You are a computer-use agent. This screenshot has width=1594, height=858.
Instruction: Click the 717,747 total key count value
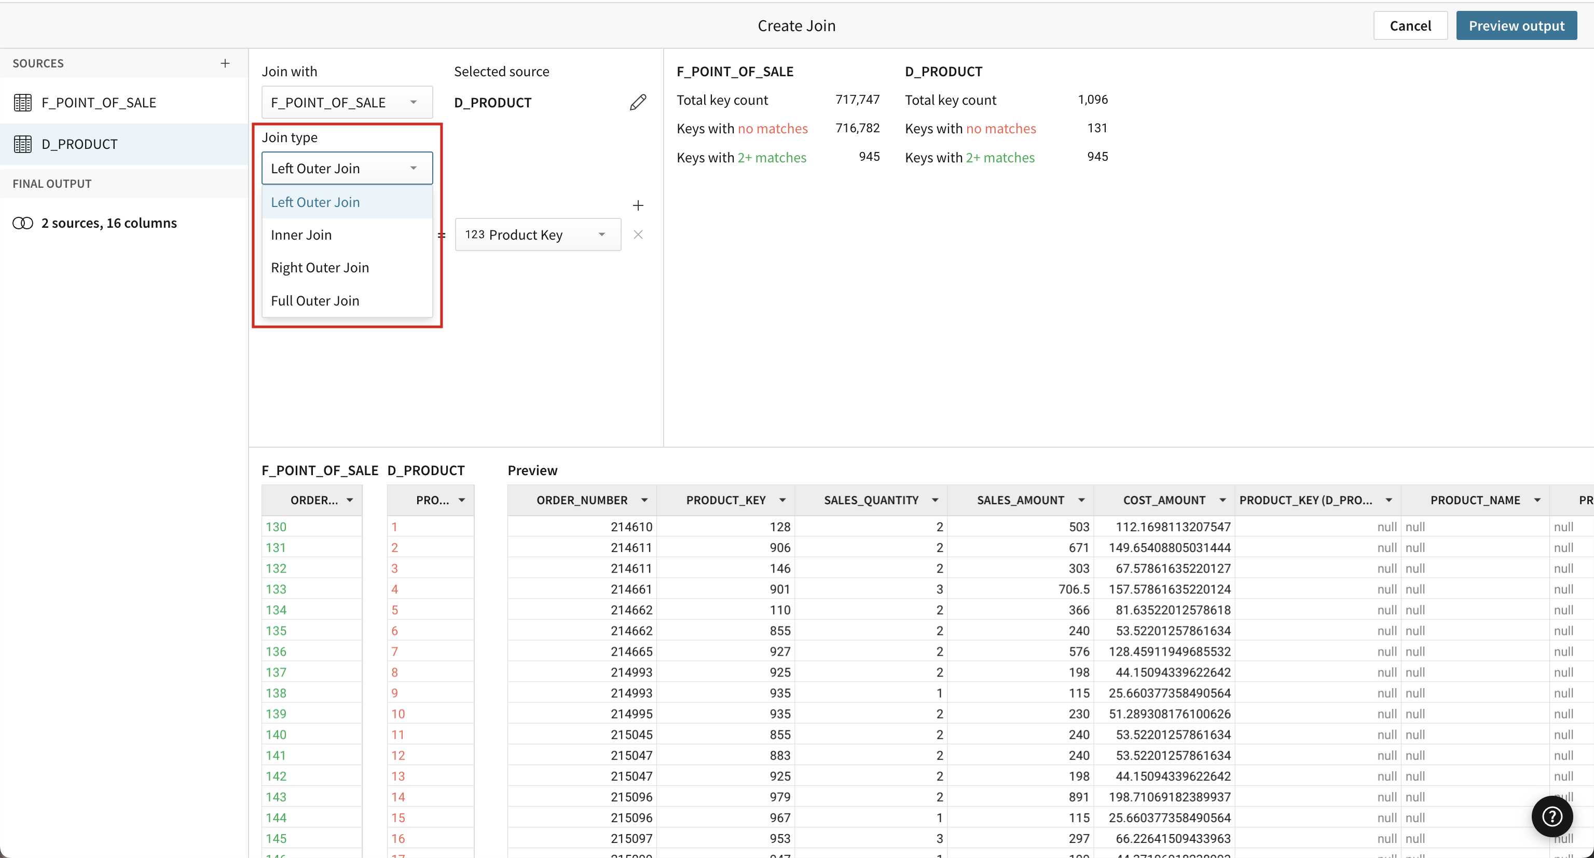pyautogui.click(x=857, y=100)
